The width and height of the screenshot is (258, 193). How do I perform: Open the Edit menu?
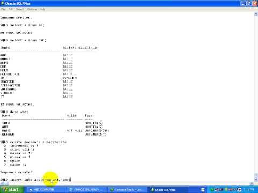tap(11, 9)
